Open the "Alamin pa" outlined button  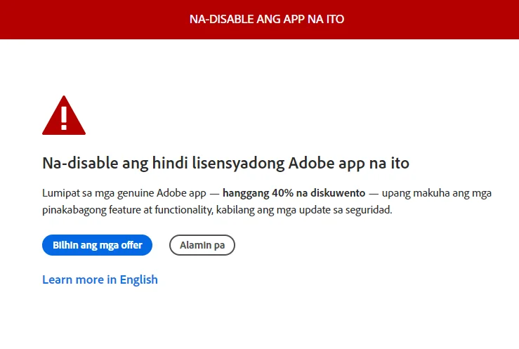click(202, 245)
